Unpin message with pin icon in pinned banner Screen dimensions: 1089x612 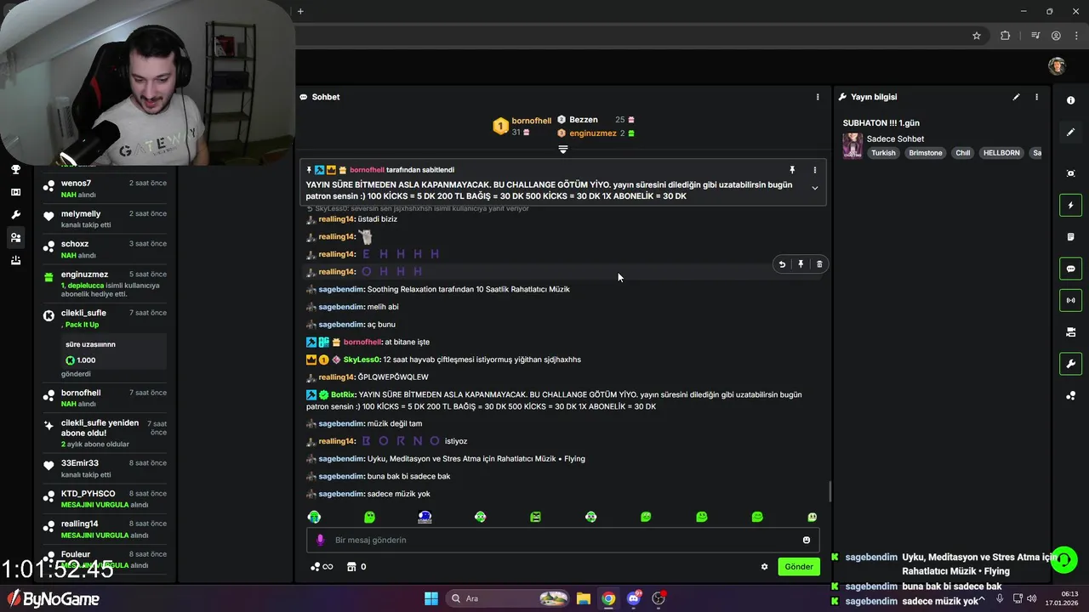click(x=792, y=170)
